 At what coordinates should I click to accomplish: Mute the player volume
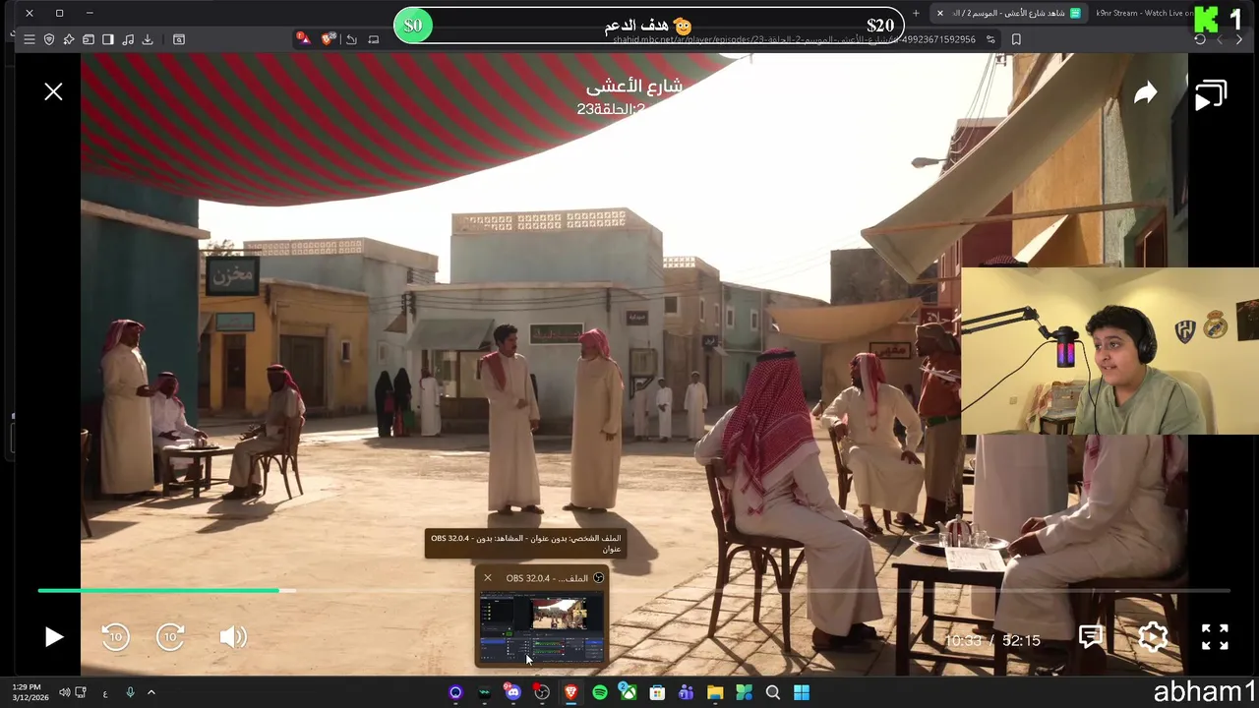[233, 637]
